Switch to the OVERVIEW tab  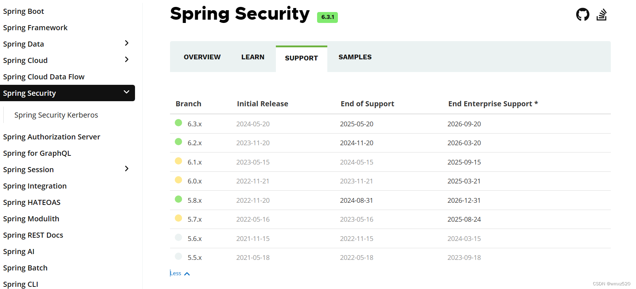[202, 57]
